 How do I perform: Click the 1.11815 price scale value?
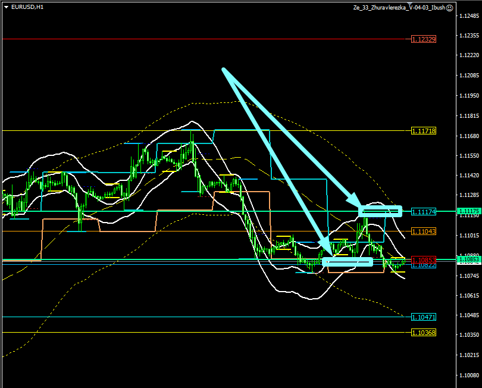coord(469,115)
